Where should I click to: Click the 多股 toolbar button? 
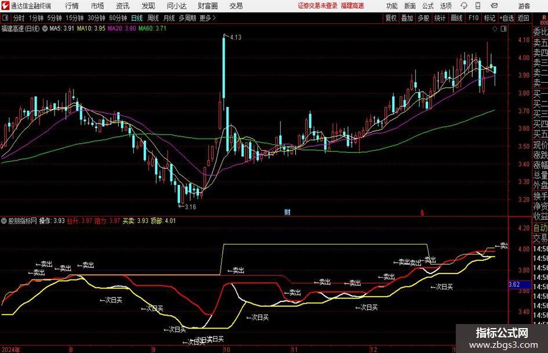tap(423, 18)
